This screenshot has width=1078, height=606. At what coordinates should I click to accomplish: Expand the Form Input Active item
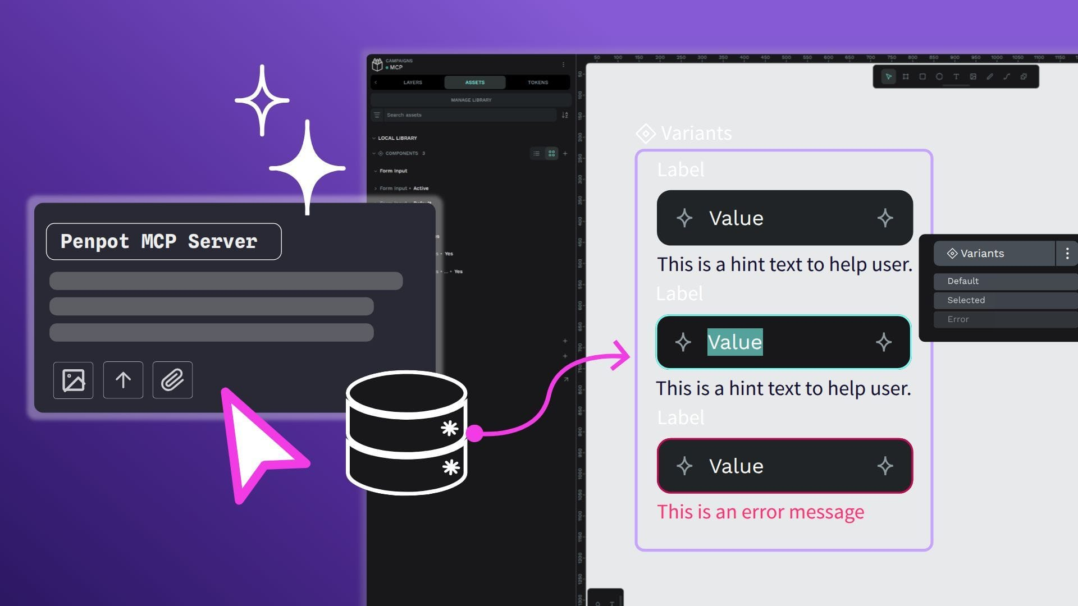point(376,189)
